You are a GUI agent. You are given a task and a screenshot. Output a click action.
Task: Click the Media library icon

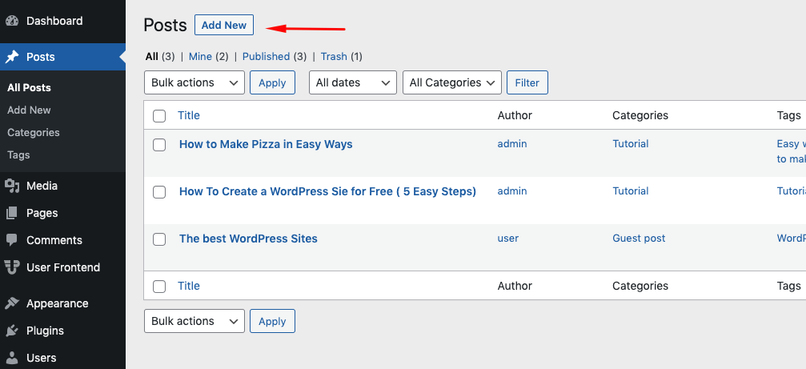tap(12, 186)
